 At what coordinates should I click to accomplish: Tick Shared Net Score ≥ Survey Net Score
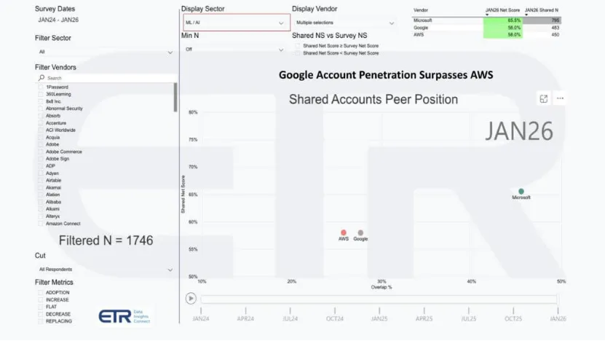point(298,45)
